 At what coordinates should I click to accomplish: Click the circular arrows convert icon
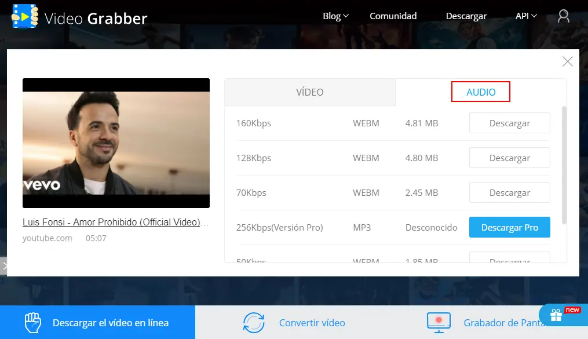(x=254, y=323)
